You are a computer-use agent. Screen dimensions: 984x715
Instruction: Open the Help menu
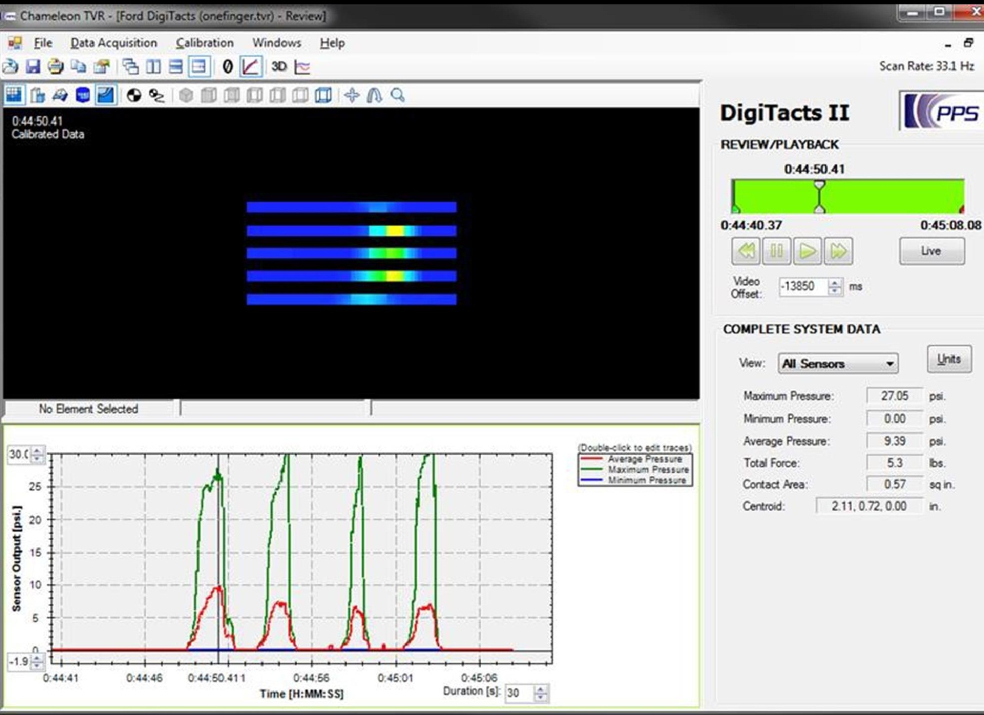coord(332,43)
